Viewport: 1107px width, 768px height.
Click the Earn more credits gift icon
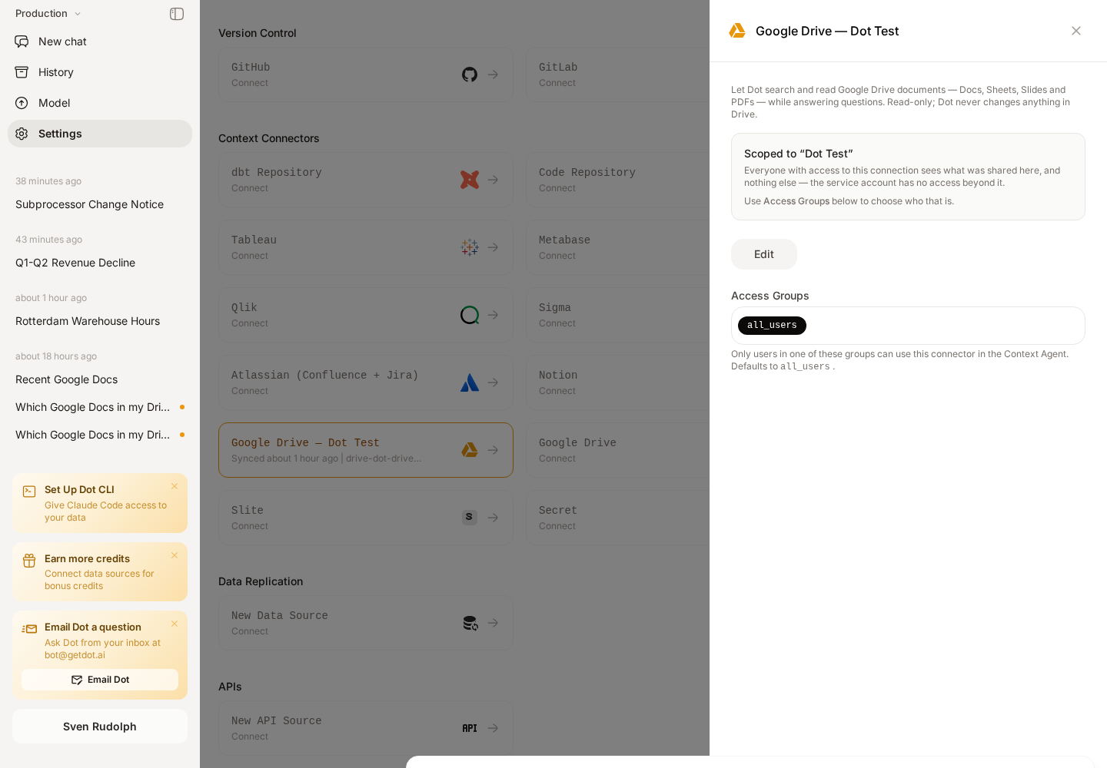[x=29, y=561]
